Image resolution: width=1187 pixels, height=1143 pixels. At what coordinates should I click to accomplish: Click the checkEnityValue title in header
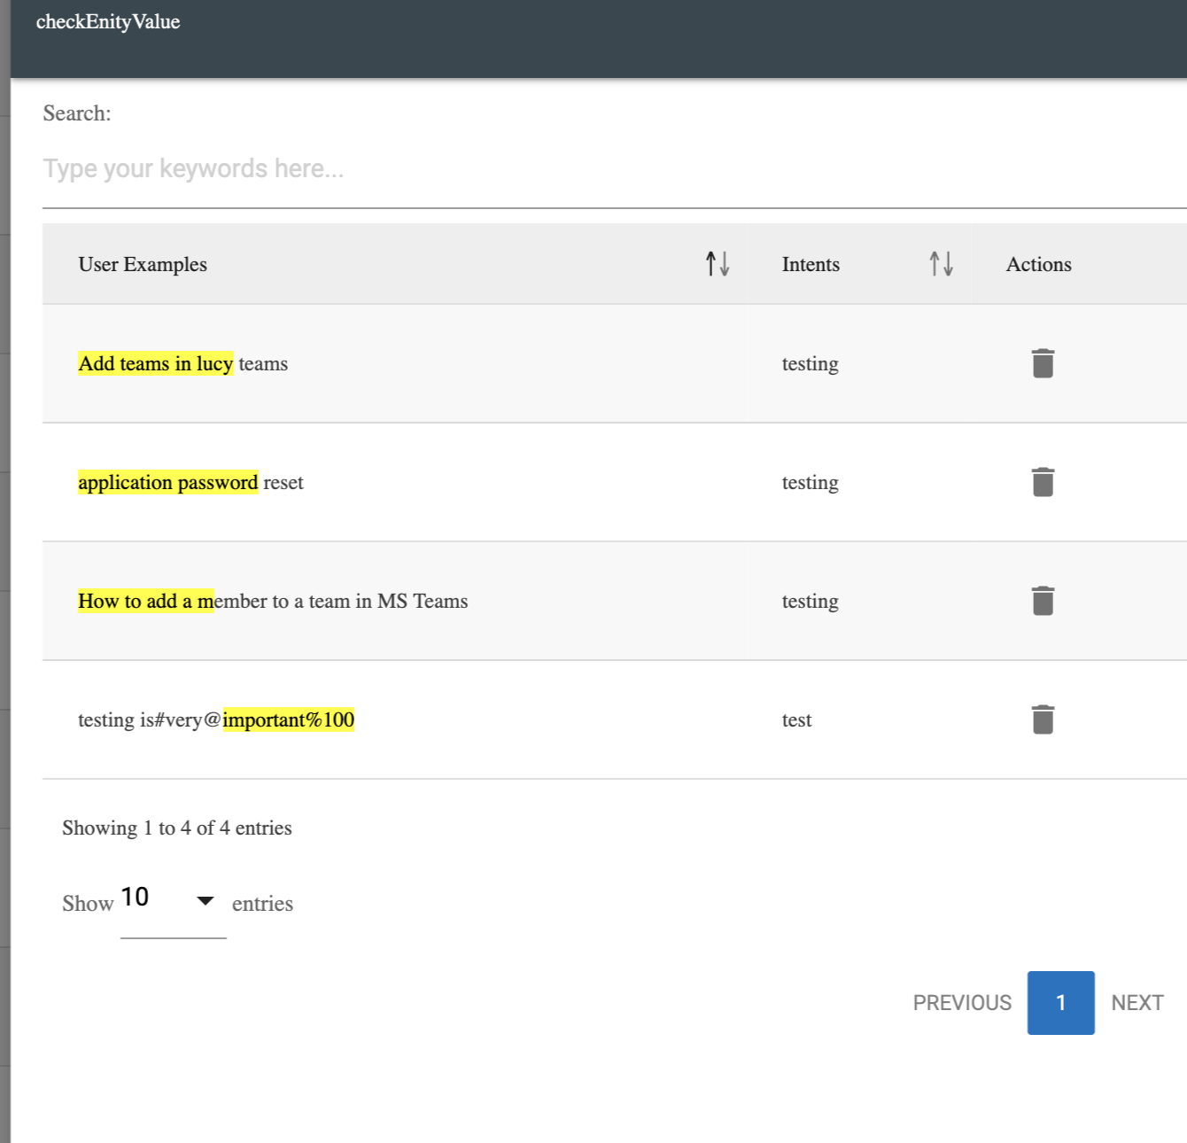(x=108, y=22)
